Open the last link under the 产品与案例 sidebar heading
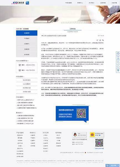Screen dimensions: 120x167 pos(27,108)
